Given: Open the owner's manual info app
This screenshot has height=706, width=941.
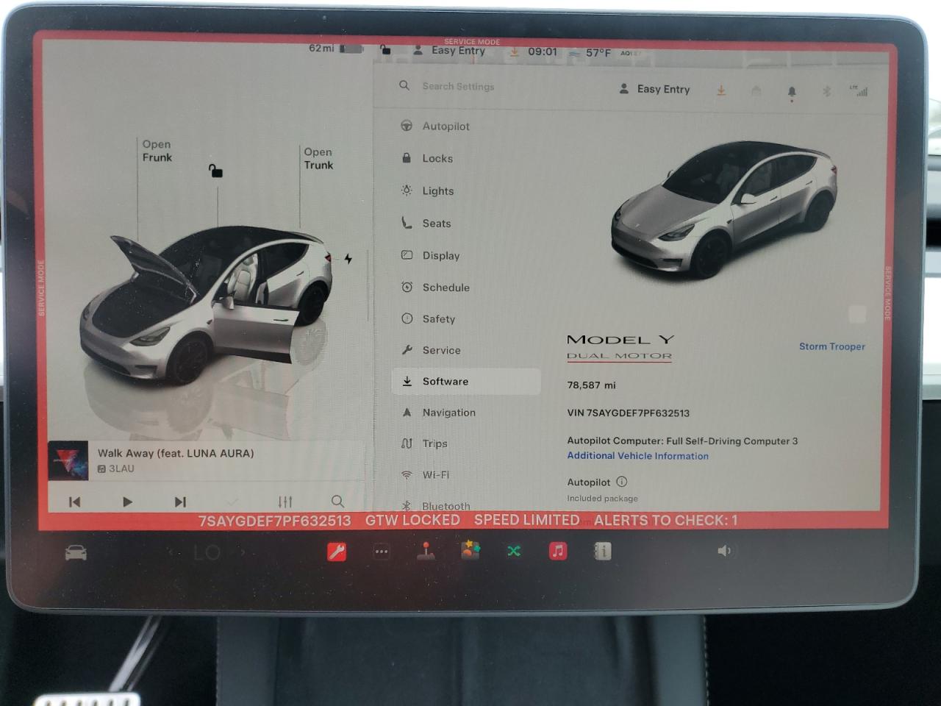Looking at the screenshot, I should [603, 551].
